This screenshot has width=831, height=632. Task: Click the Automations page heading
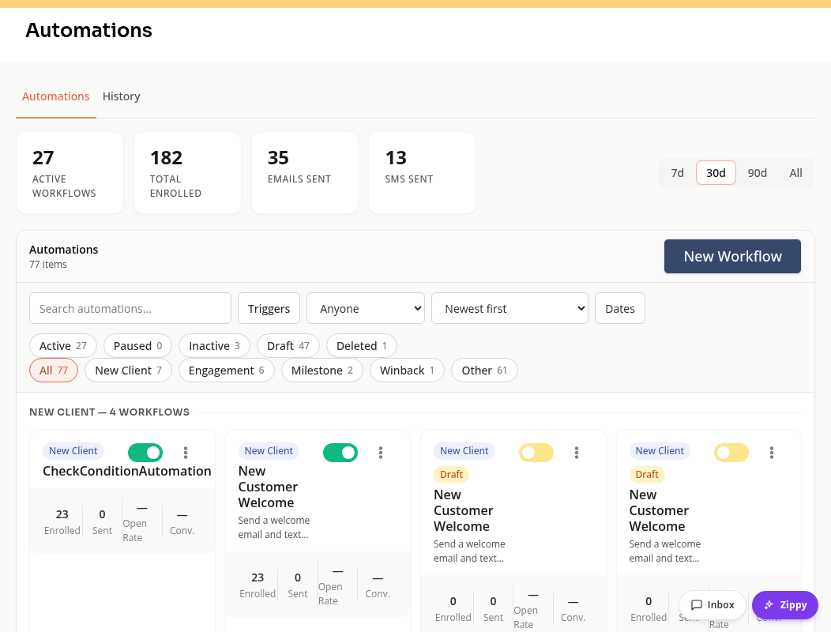click(x=89, y=30)
